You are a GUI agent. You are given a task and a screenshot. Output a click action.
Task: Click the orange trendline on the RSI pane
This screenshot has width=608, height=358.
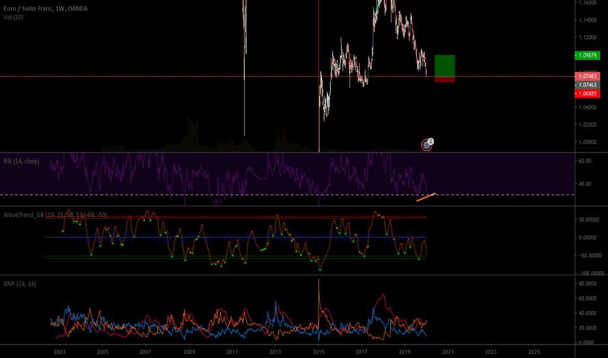426,197
